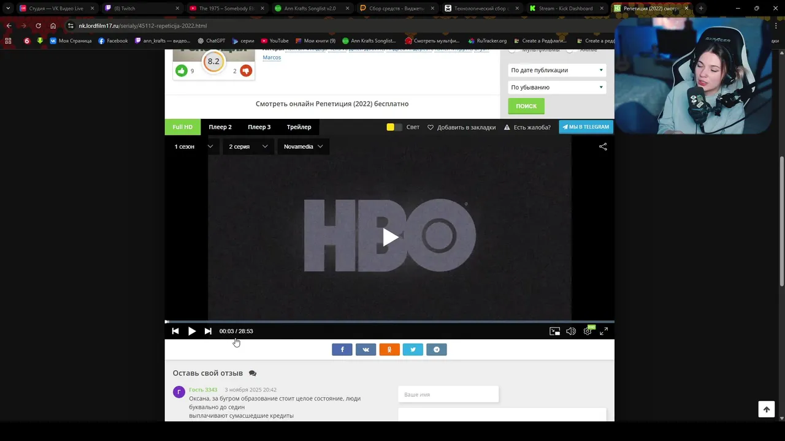Share the page on Telegram
The width and height of the screenshot is (785, 441).
[437, 350]
